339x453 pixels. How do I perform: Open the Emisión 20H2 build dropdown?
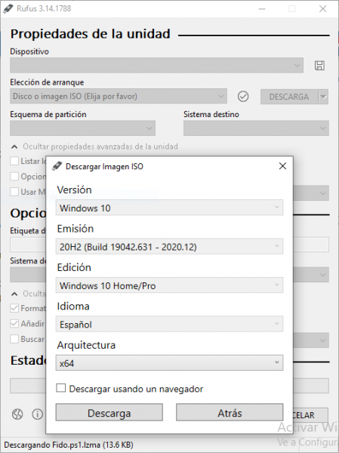(x=169, y=246)
